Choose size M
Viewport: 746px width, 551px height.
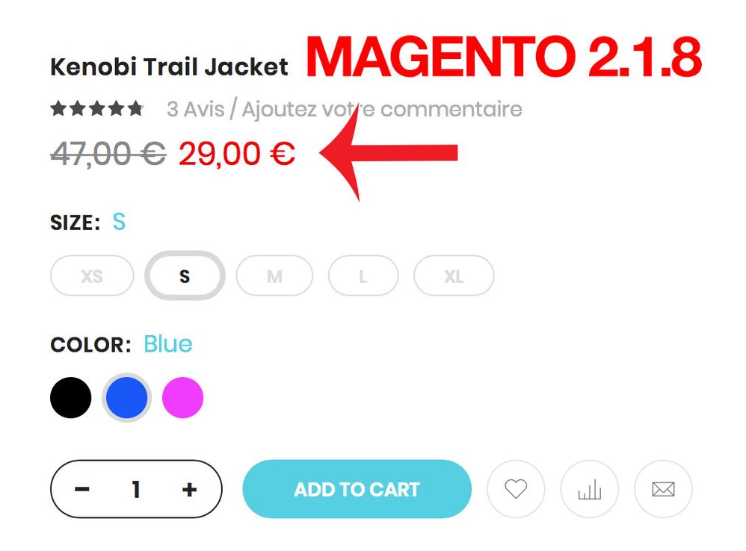[x=274, y=276]
